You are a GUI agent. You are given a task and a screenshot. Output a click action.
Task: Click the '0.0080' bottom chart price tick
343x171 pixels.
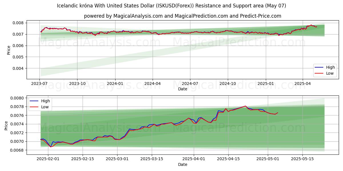coord(18,98)
